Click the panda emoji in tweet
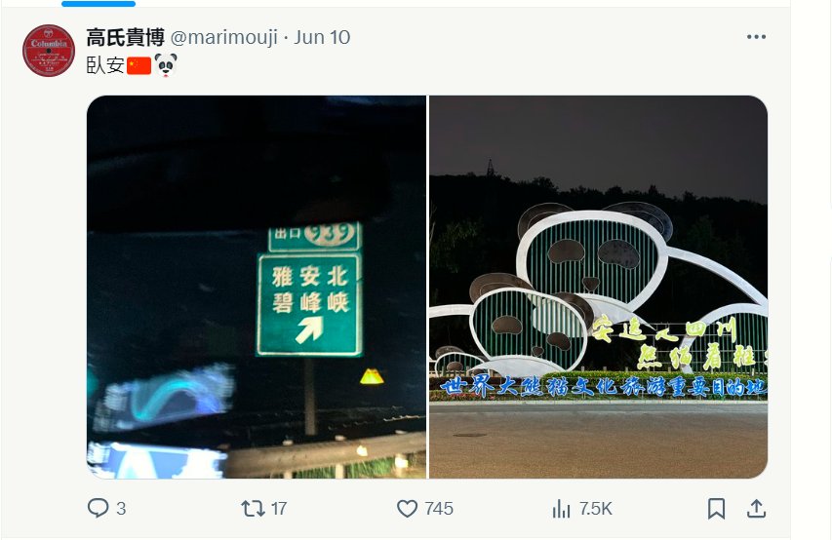 pyautogui.click(x=166, y=65)
